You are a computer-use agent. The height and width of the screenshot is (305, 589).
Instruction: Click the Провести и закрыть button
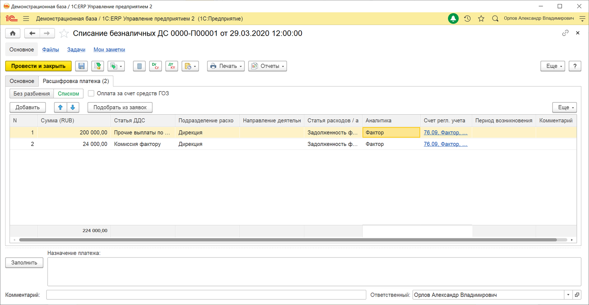point(38,66)
